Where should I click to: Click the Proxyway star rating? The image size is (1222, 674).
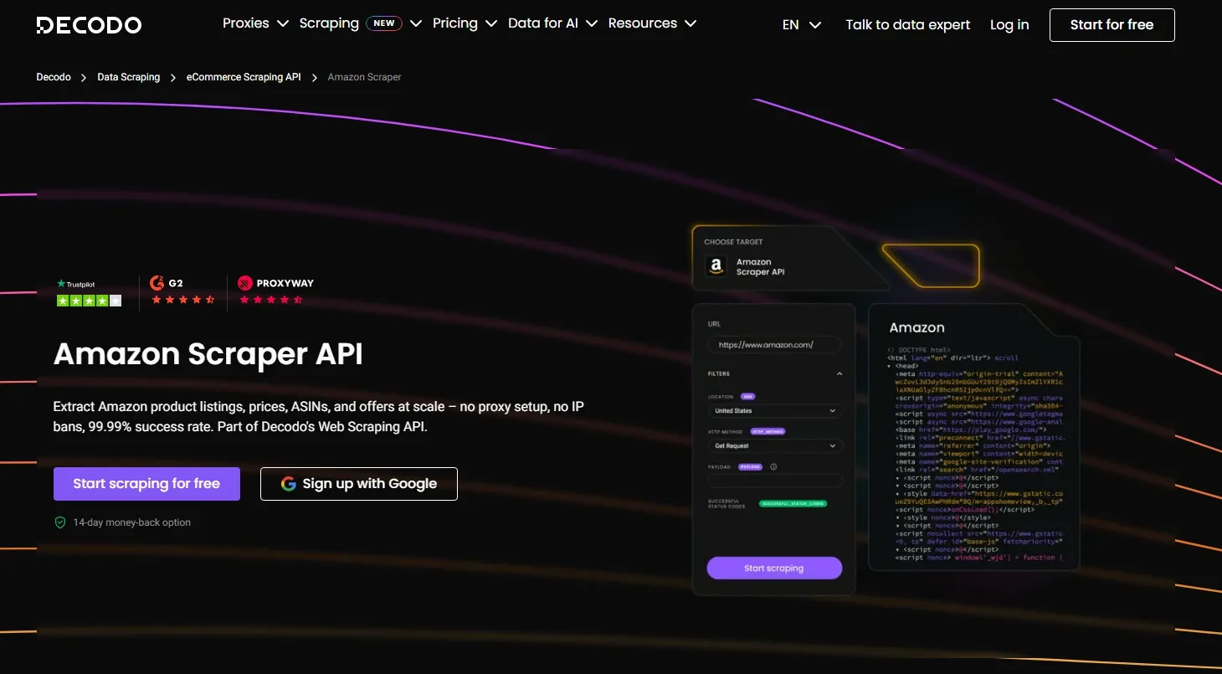270,300
